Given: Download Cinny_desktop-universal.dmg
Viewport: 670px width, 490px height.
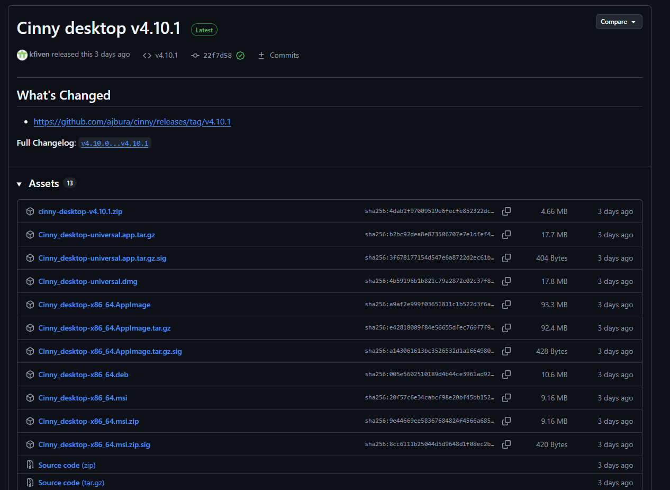Looking at the screenshot, I should (88, 281).
